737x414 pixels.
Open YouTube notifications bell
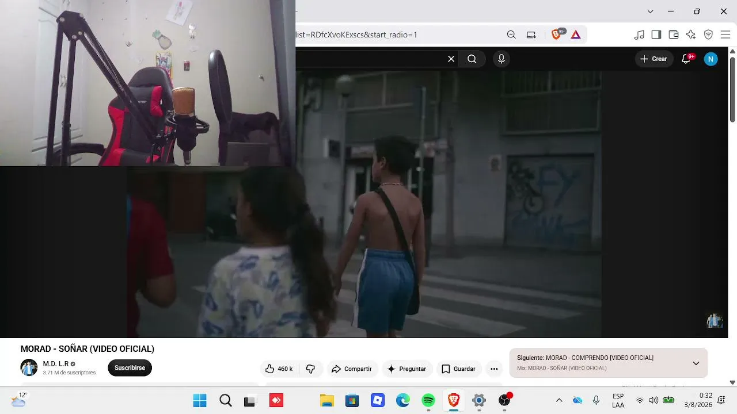[686, 59]
